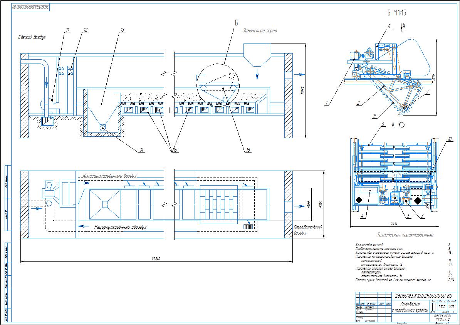The width and height of the screenshot is (460, 325).
Task: Select the overall length dimension "37340"
Action: click(x=156, y=258)
